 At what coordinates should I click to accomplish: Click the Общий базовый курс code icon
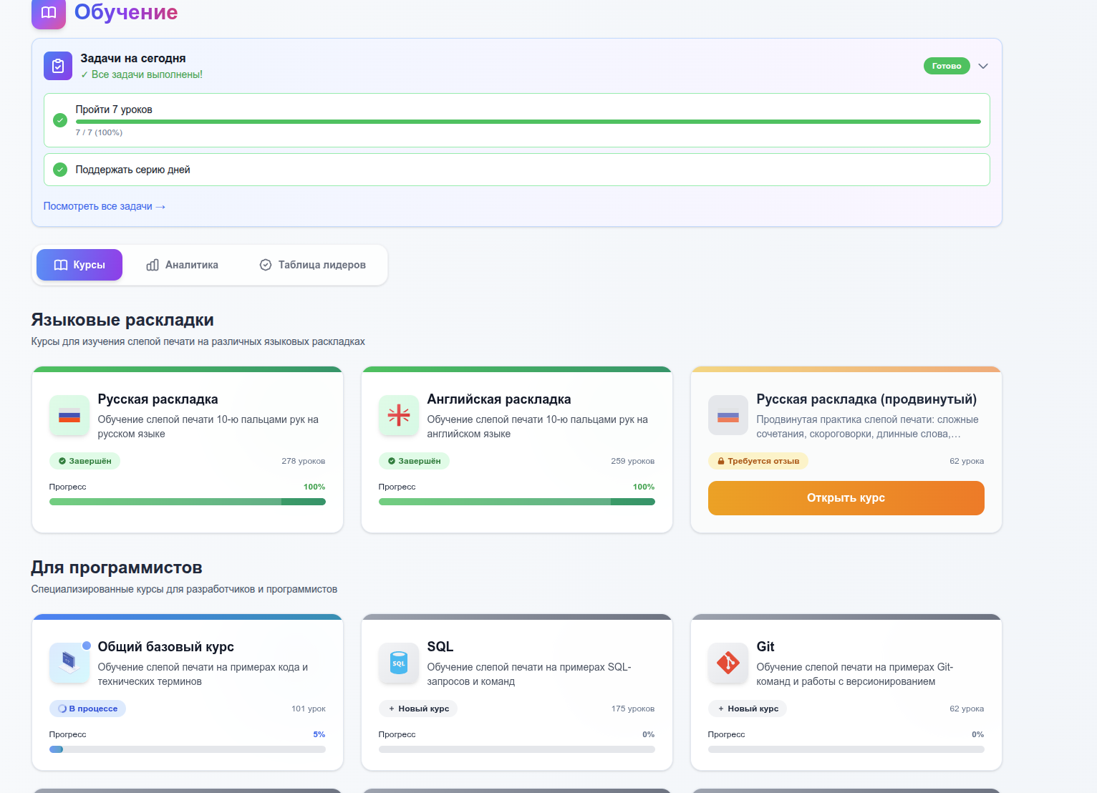(x=69, y=663)
